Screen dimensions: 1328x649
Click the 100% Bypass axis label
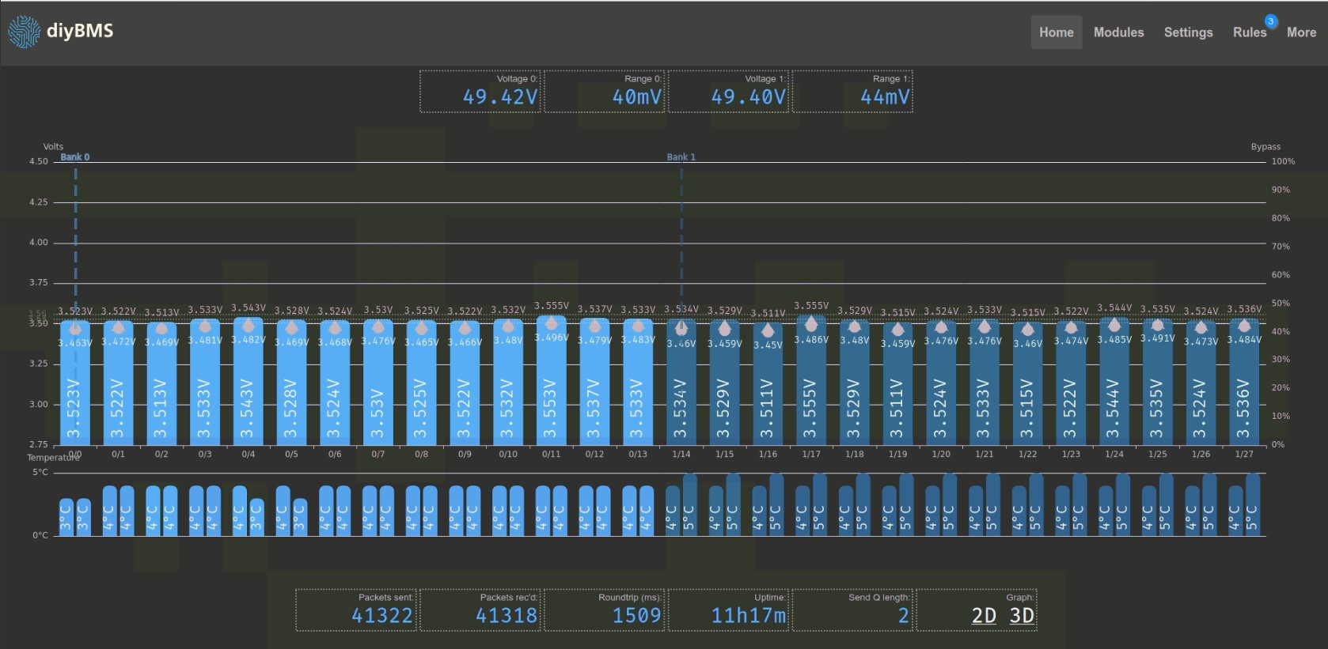1283,161
